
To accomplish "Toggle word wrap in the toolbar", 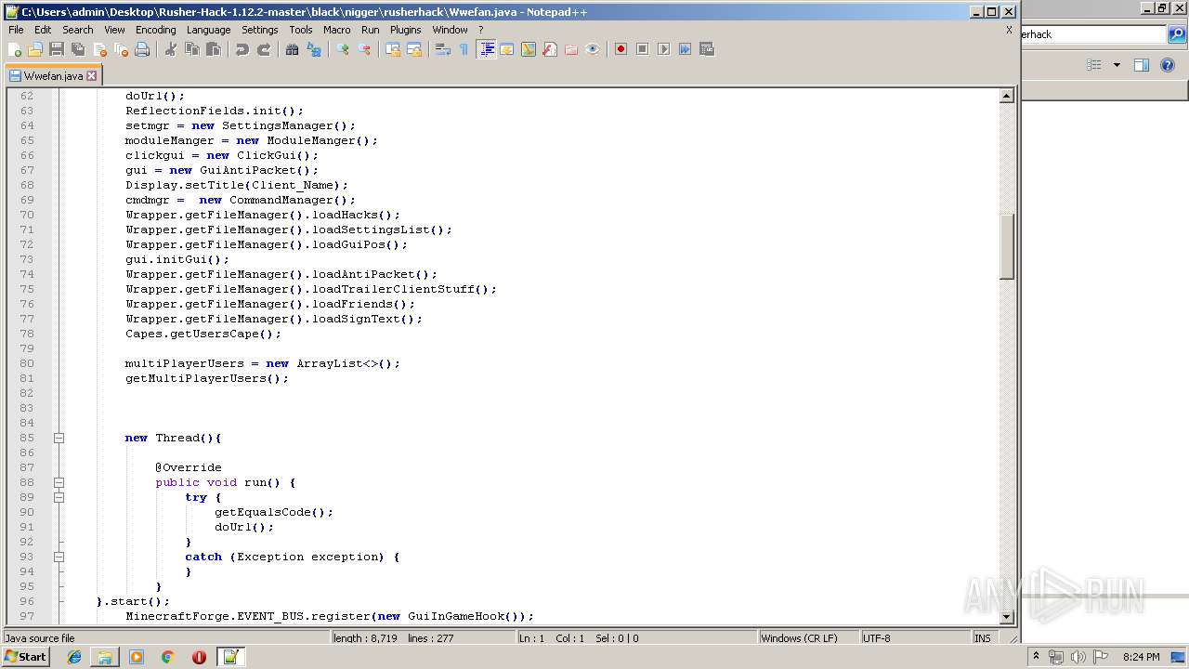I will click(443, 49).
